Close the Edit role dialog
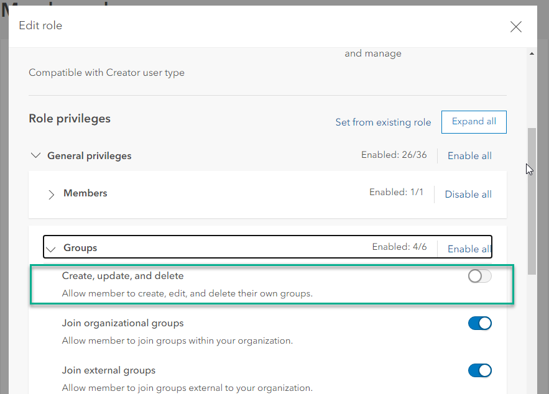 515,27
